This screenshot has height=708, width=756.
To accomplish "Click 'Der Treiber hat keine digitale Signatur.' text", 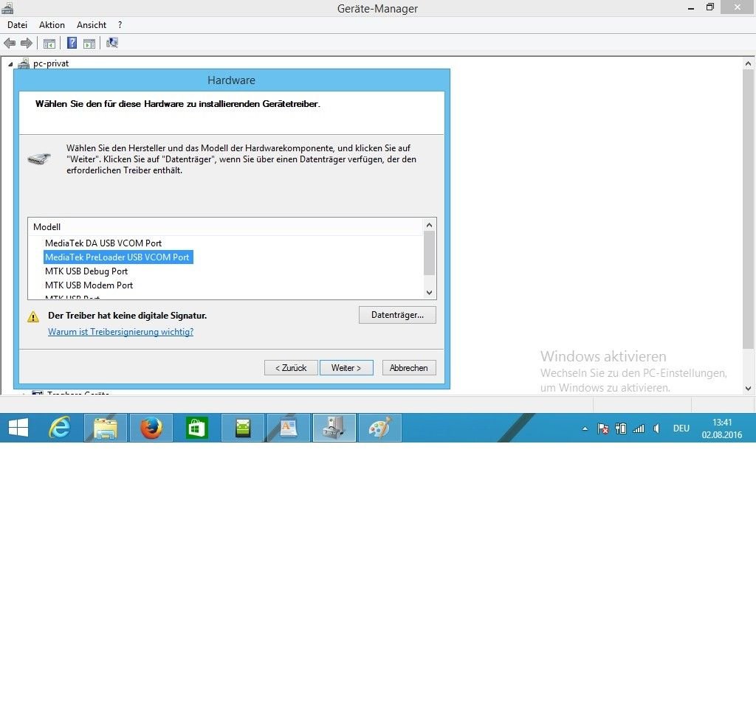I will click(127, 316).
